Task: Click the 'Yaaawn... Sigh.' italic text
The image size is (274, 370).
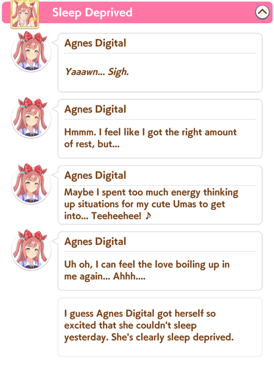Action: 97,72
